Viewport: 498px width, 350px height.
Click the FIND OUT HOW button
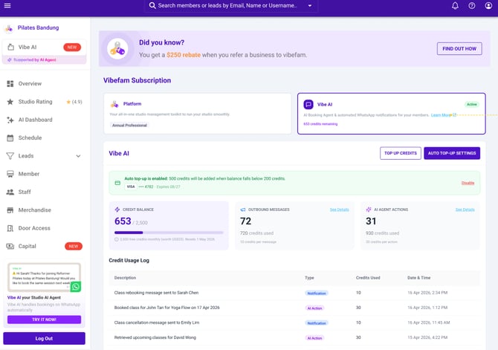click(x=459, y=48)
